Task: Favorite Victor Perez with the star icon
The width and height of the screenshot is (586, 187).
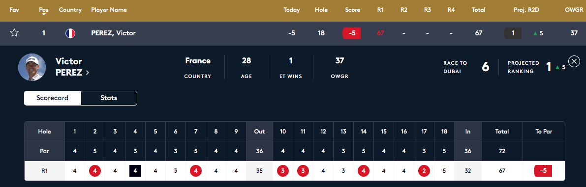Action: coord(14,33)
